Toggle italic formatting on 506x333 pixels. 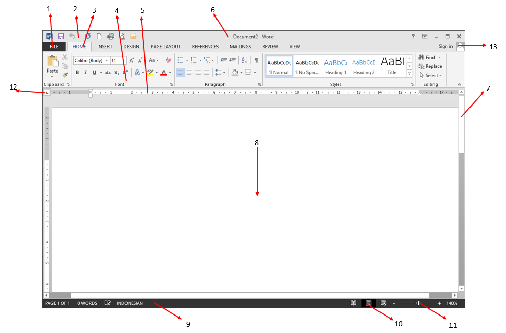point(85,73)
